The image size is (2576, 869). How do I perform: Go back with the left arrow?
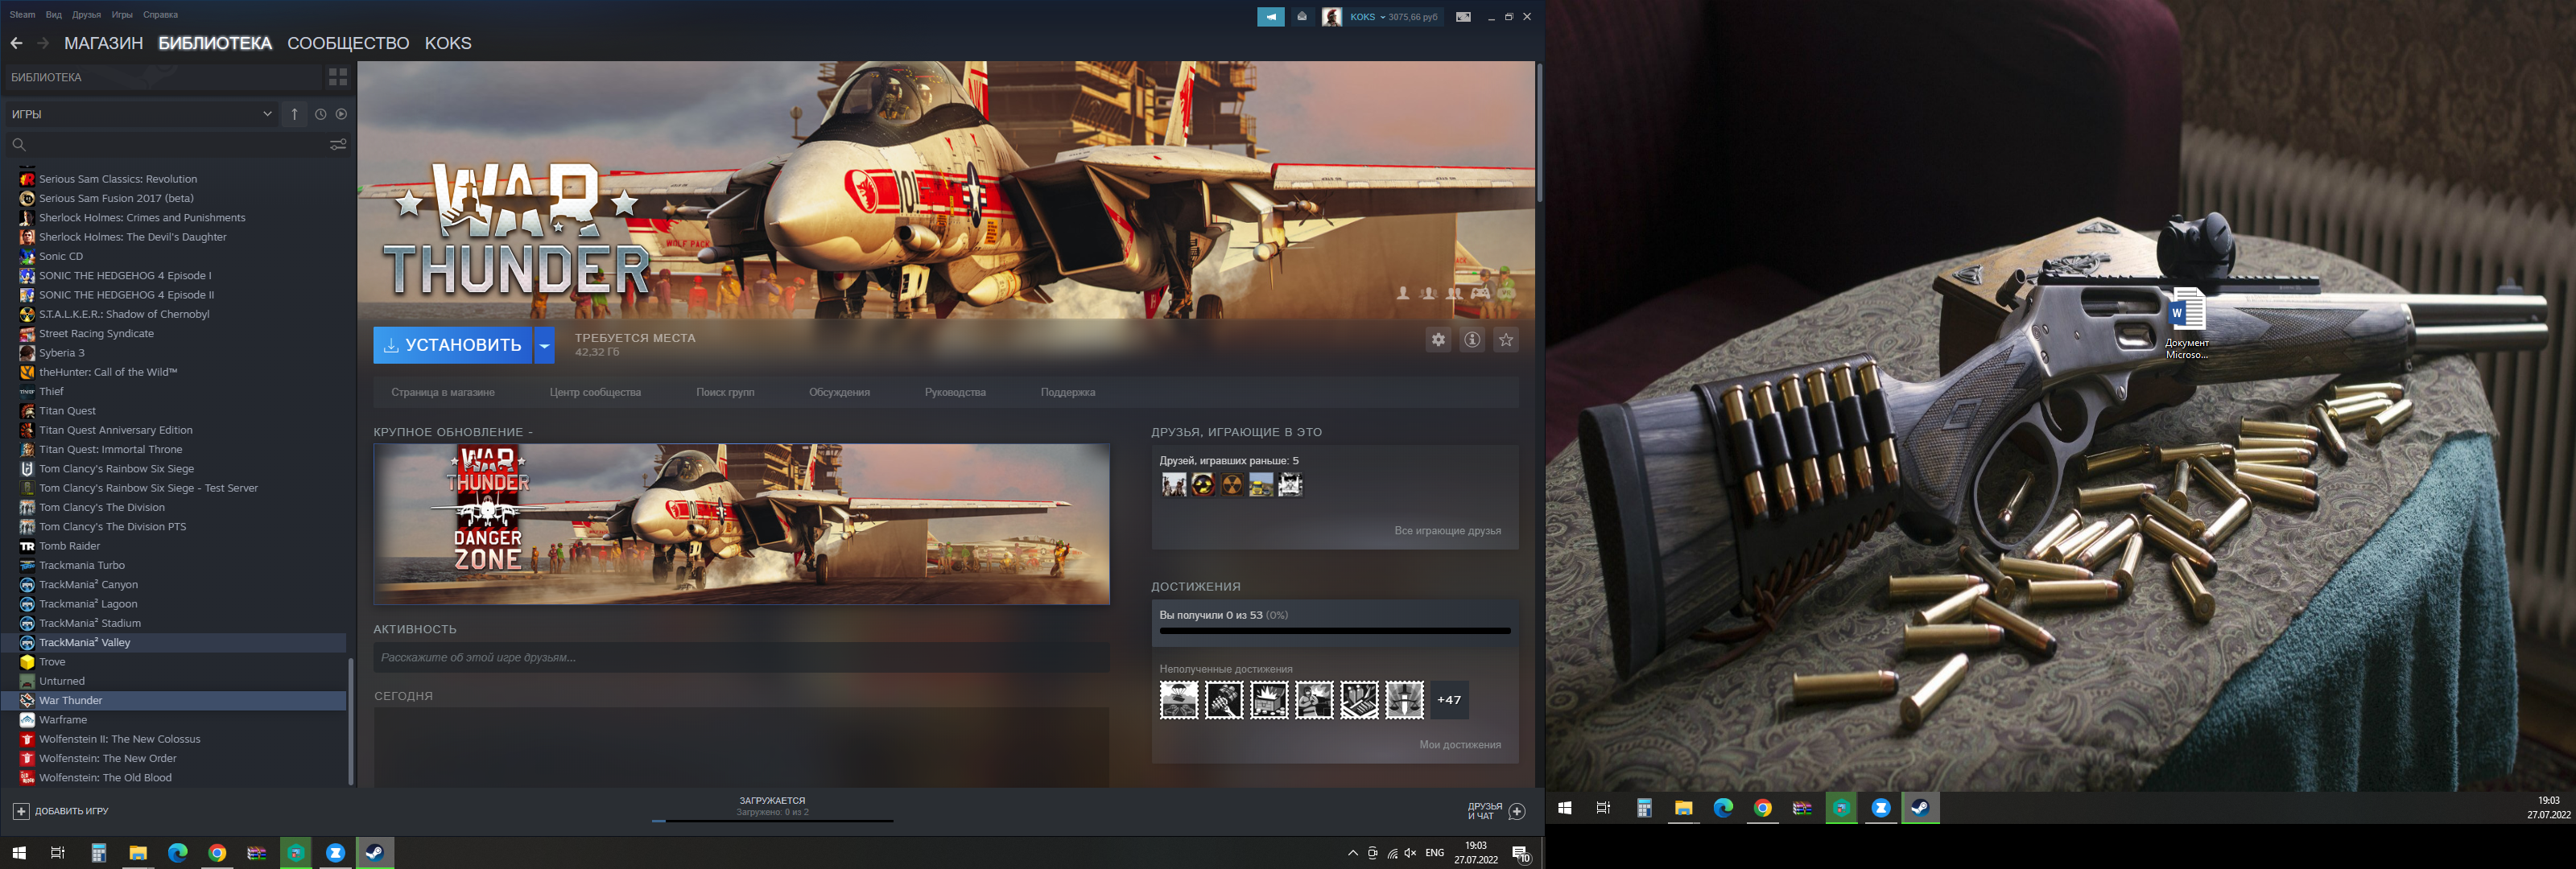tap(16, 43)
